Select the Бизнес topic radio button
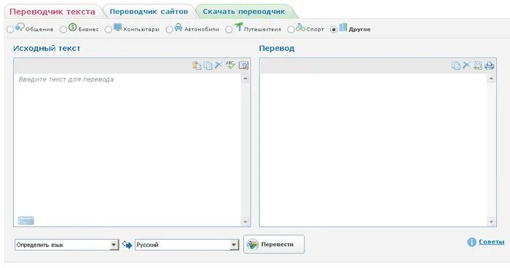This screenshot has height=268, width=510. (x=63, y=30)
